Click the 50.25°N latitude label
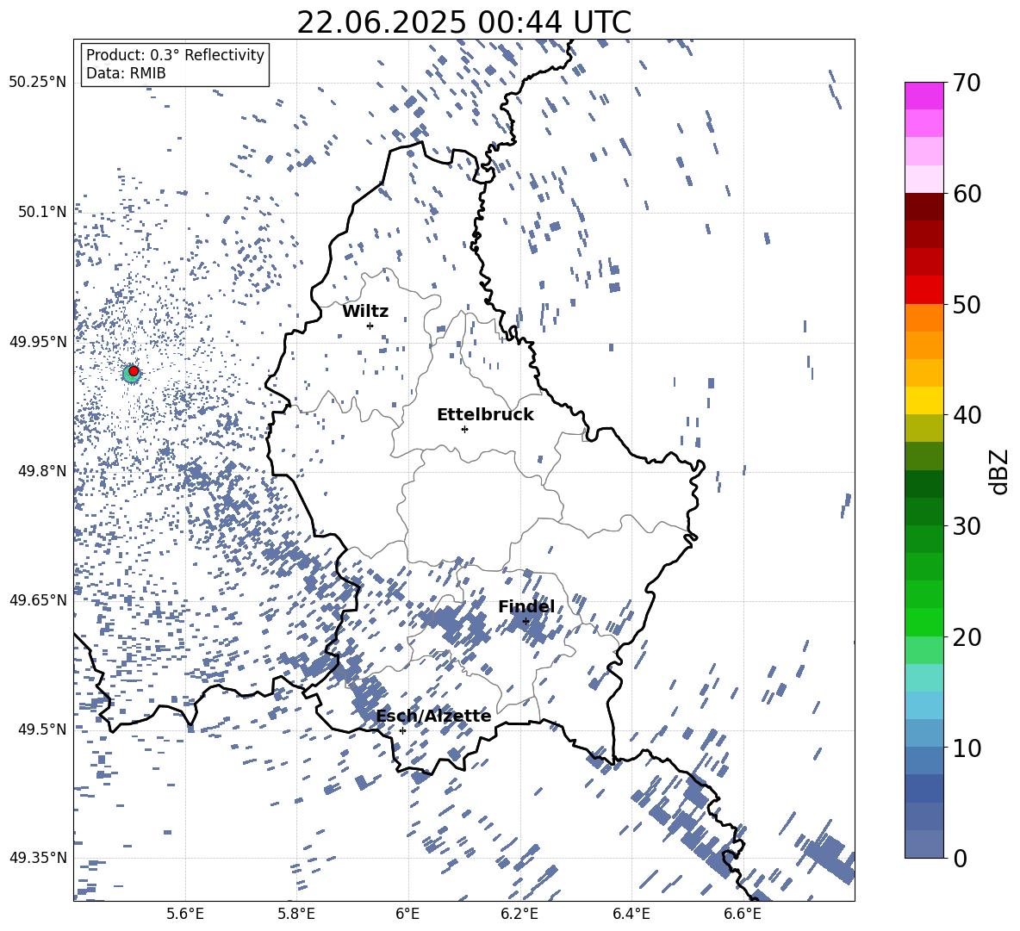1020x931 pixels. (x=38, y=83)
